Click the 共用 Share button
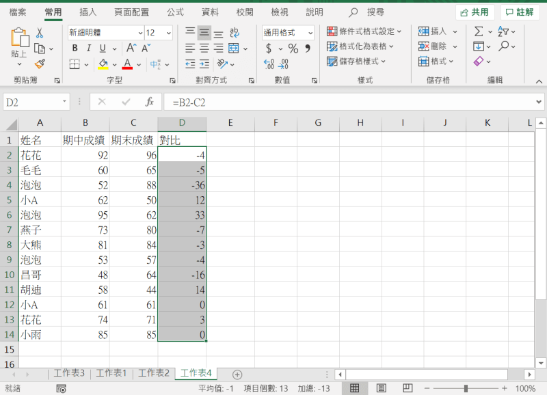This screenshot has height=395, width=547. coord(475,12)
